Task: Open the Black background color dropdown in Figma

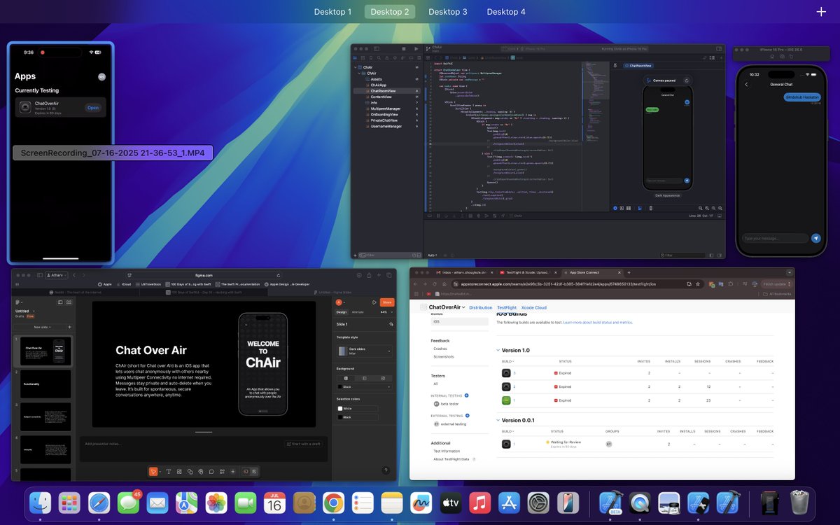Action: (365, 387)
